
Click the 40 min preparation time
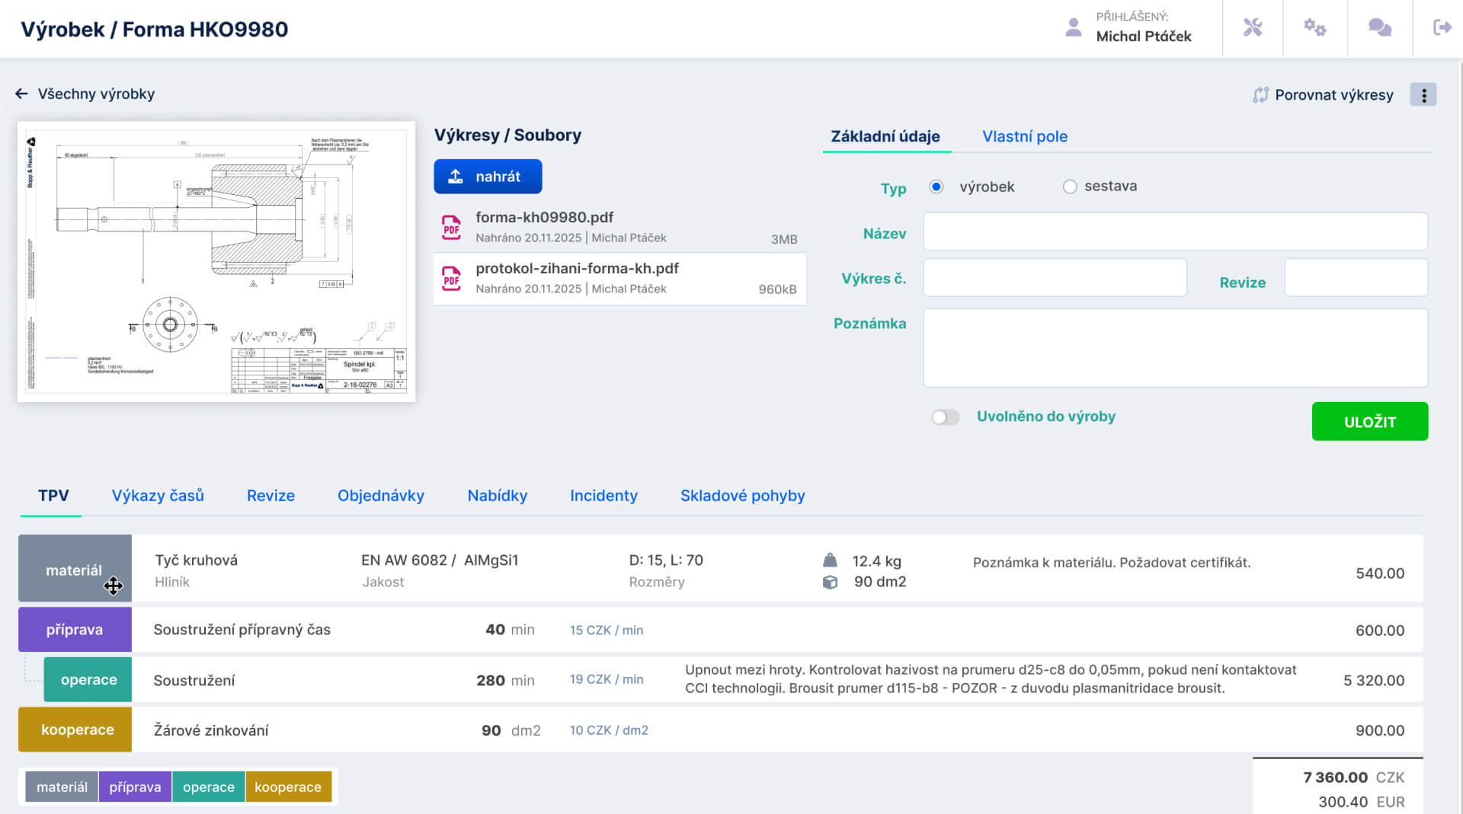tap(510, 630)
